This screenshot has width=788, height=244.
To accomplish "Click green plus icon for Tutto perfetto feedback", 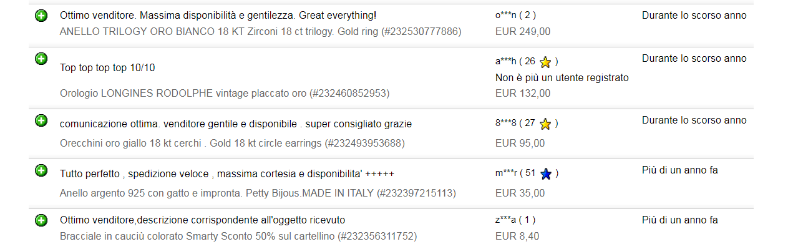I will pyautogui.click(x=41, y=170).
